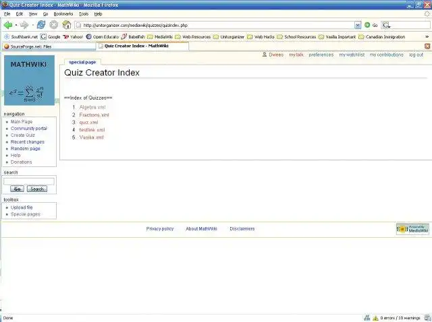The image size is (432, 322).
Task: Open the Fractions.xml quiz link
Action: click(94, 115)
